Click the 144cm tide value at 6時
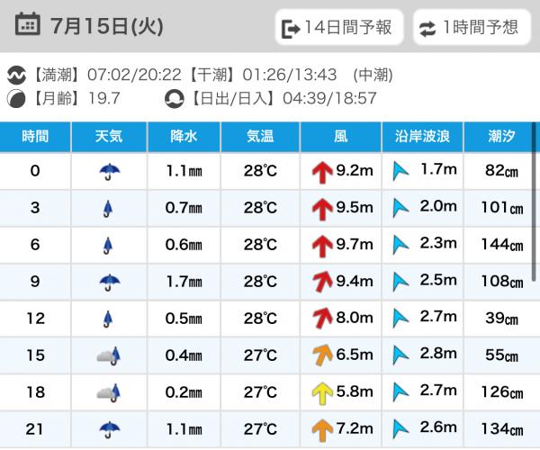 pos(501,245)
